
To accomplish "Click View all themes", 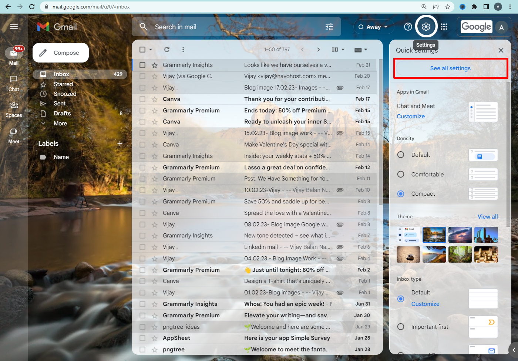I will [x=488, y=217].
